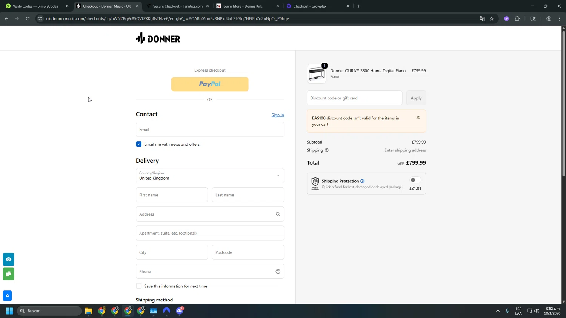Focus the Apartment, suite field

[210, 233]
